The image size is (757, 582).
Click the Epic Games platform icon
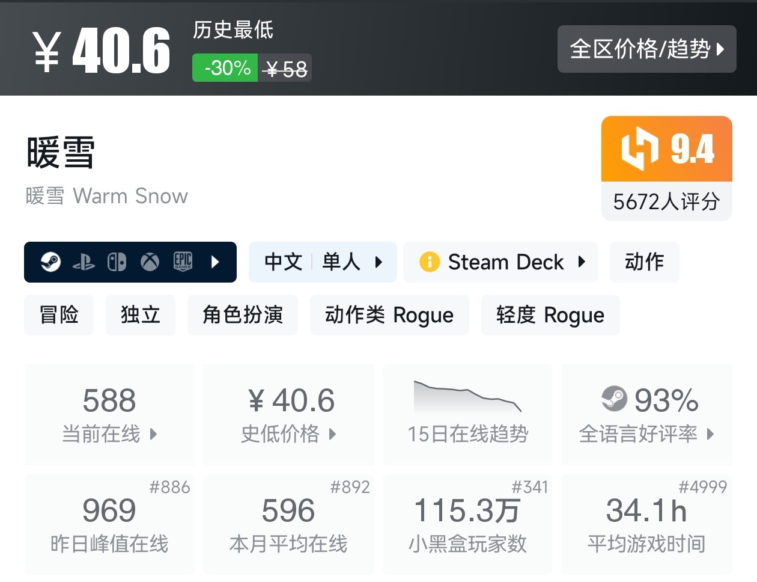coord(183,262)
